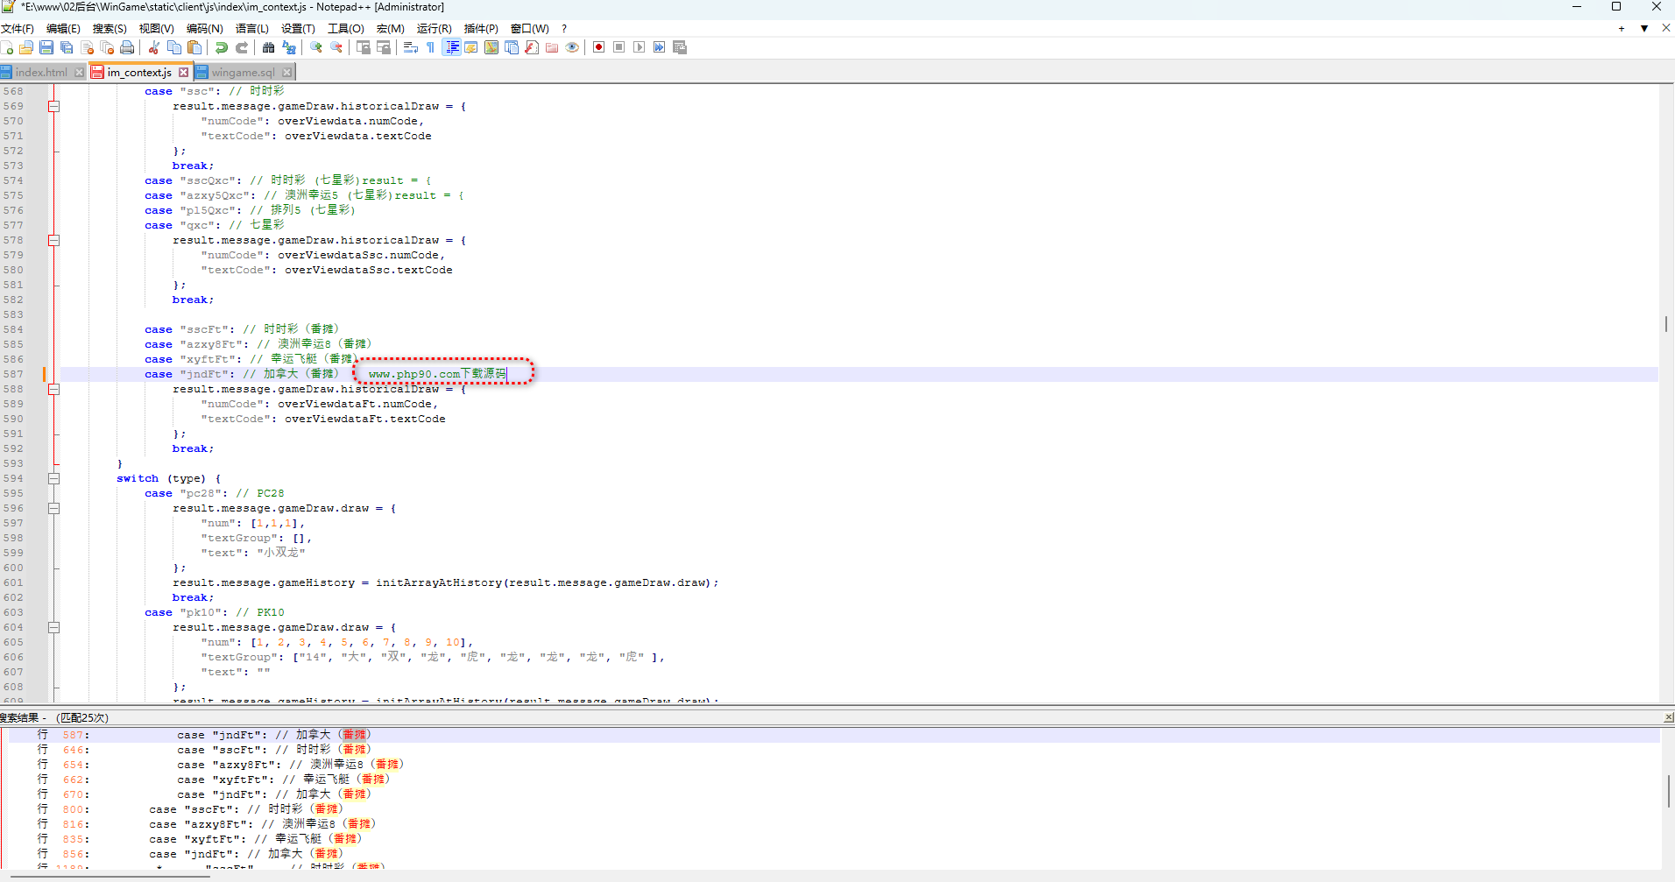Image resolution: width=1675 pixels, height=882 pixels.
Task: Toggle the indent guide toolbar button
Action: tap(452, 47)
